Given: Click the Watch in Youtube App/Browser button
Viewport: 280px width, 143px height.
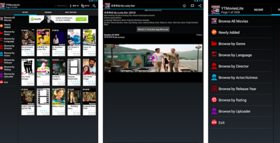Looking at the screenshot, I should point(153,29).
